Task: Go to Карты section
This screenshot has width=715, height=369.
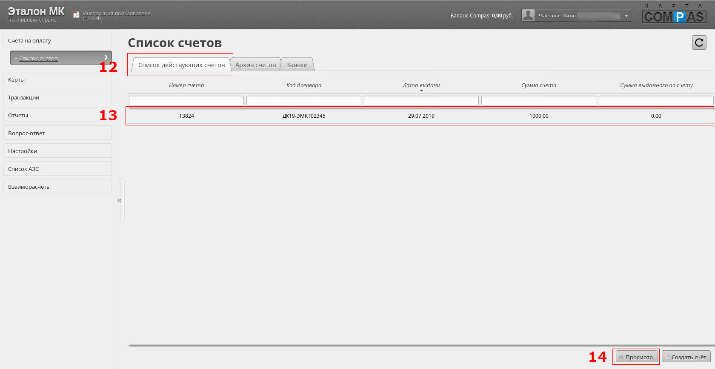Action: point(57,79)
